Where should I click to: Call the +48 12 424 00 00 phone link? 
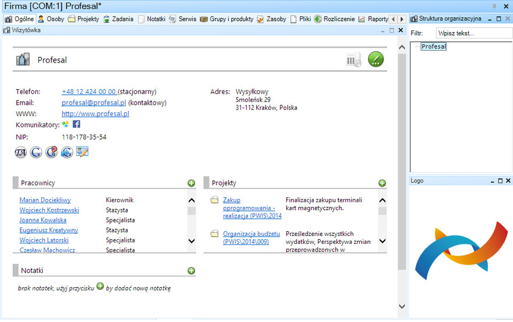(89, 91)
